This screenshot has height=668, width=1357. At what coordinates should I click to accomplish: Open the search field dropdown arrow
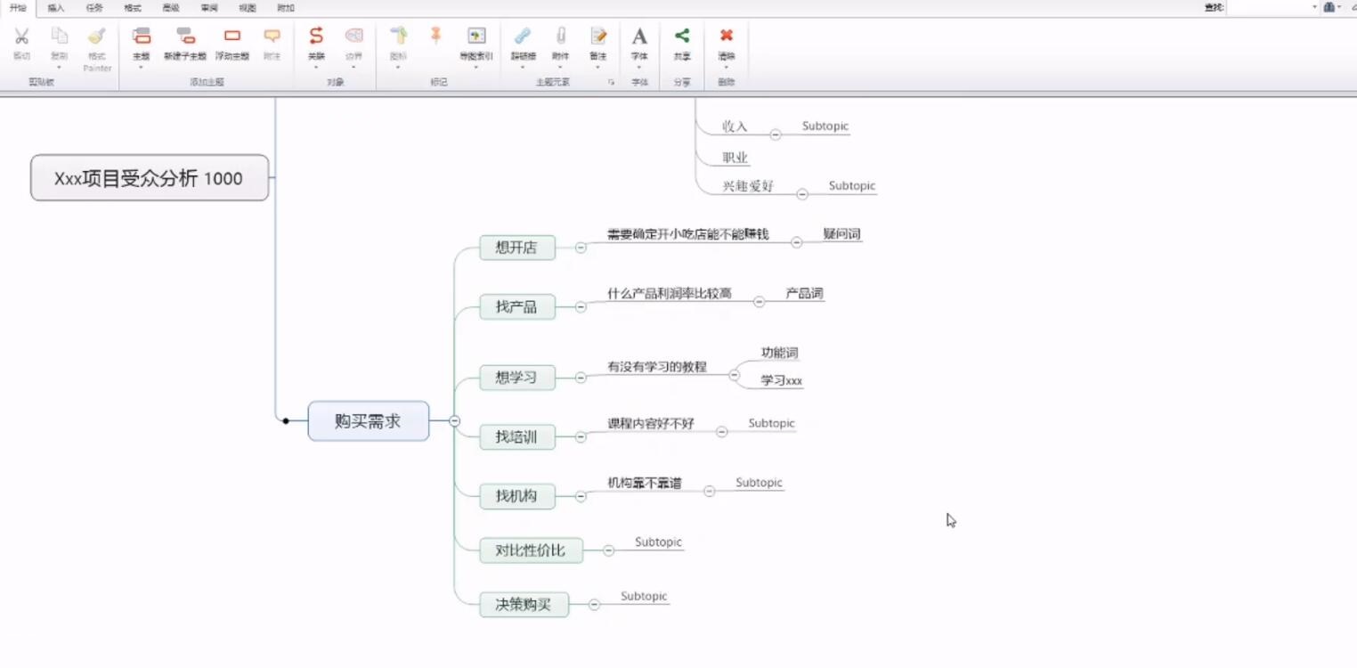(1314, 7)
